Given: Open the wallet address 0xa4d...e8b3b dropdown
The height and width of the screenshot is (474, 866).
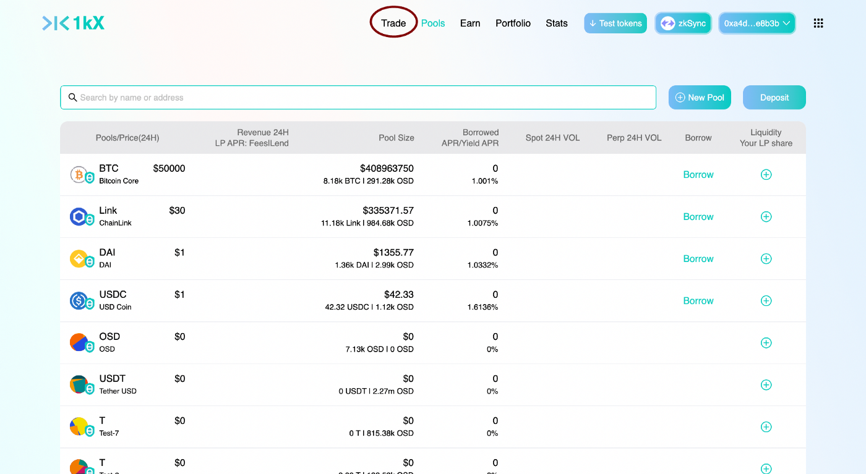Looking at the screenshot, I should 757,23.
